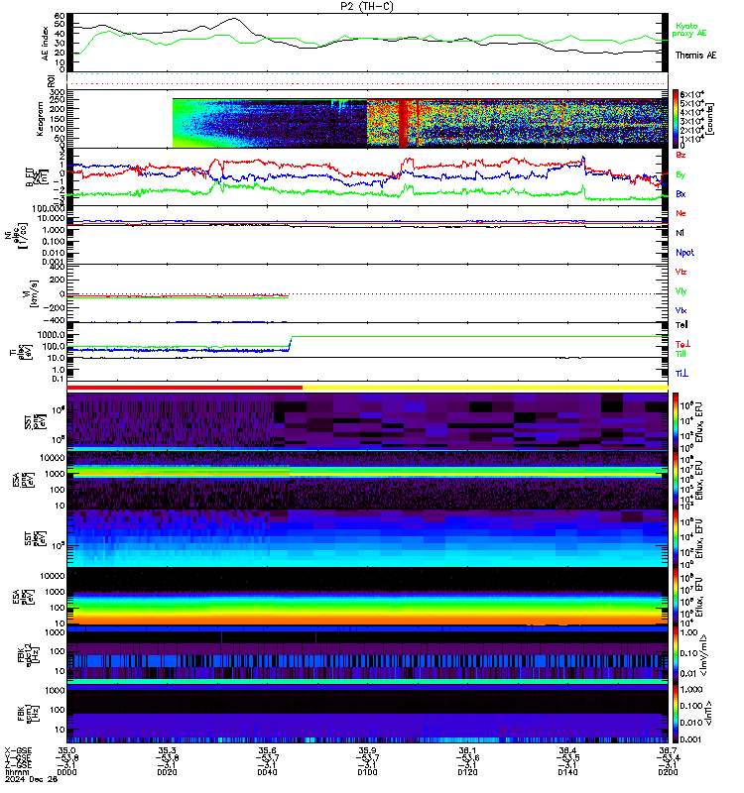Click the SST ion energy spectrogram panel
The image size is (744, 793).
point(367,421)
